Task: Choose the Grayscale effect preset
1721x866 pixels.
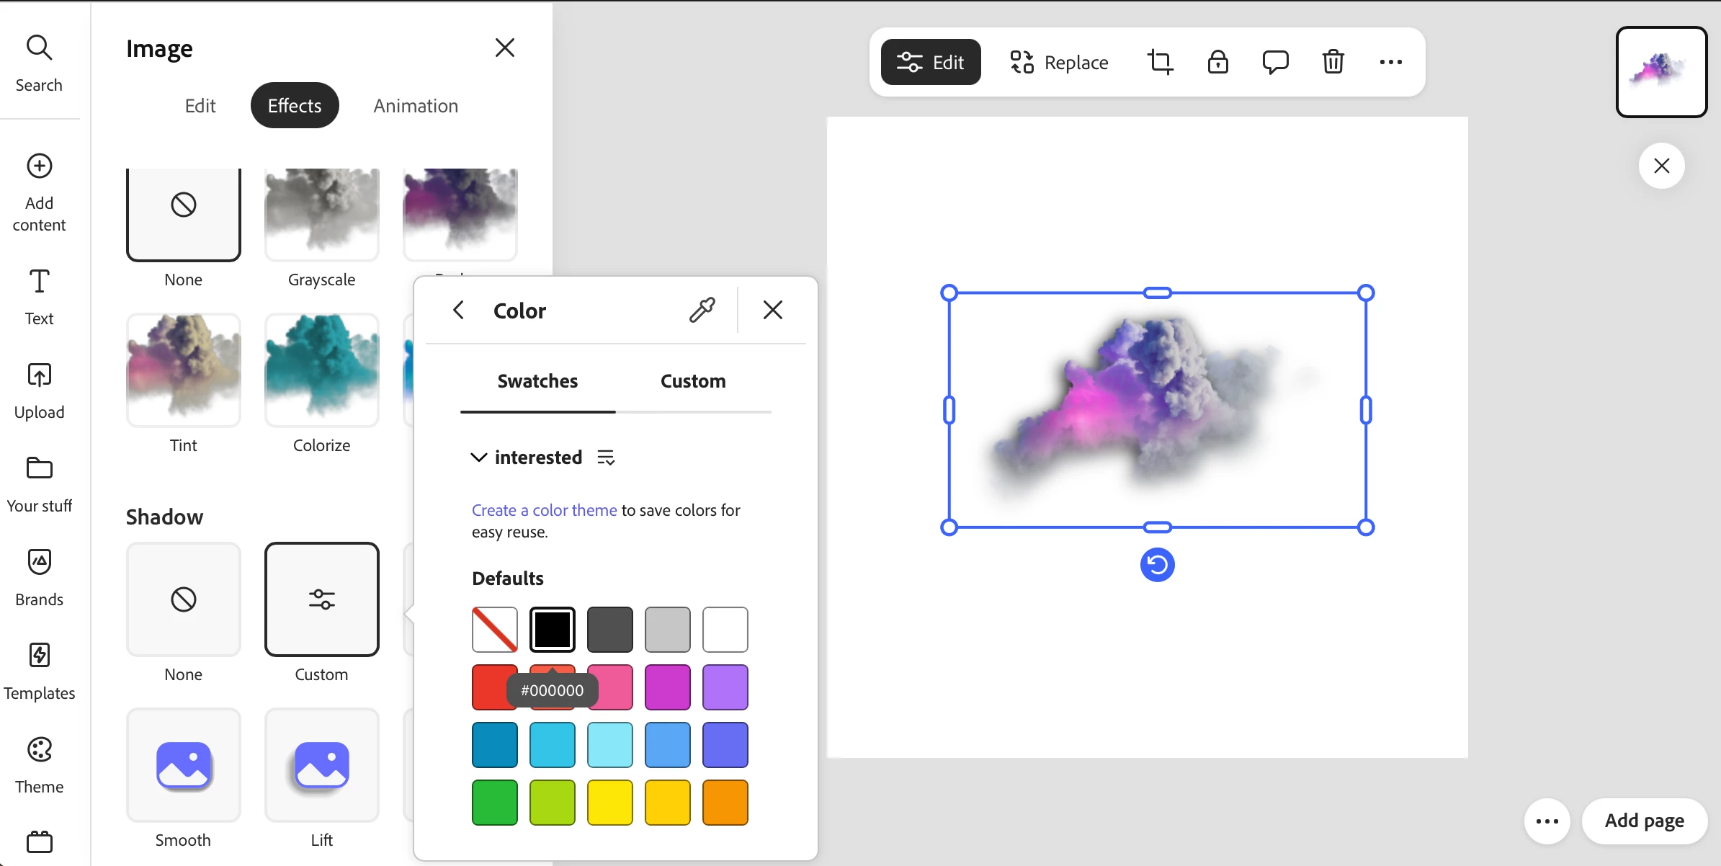Action: click(321, 215)
